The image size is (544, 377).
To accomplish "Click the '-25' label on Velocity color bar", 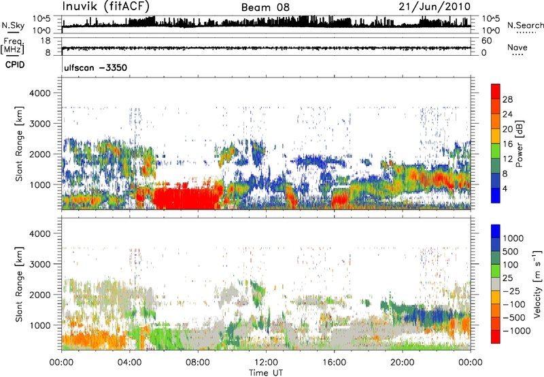I will 511,291.
